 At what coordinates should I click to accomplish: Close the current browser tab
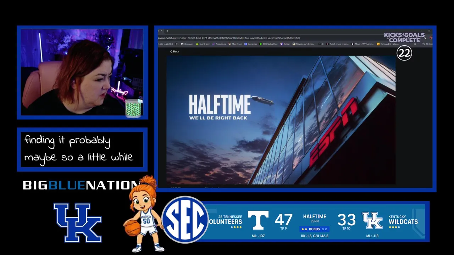161,31
